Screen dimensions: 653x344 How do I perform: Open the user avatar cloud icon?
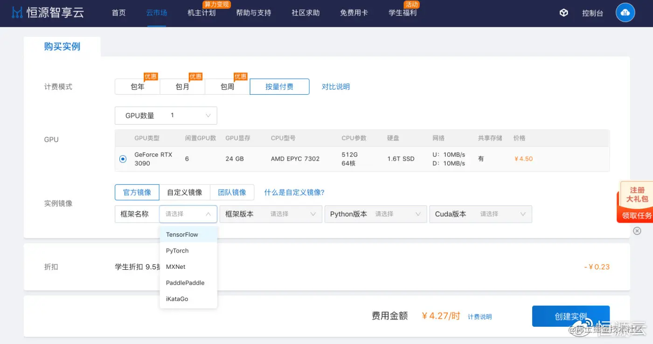(625, 13)
